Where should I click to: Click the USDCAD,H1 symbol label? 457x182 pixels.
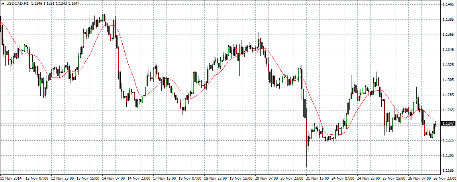pos(17,3)
